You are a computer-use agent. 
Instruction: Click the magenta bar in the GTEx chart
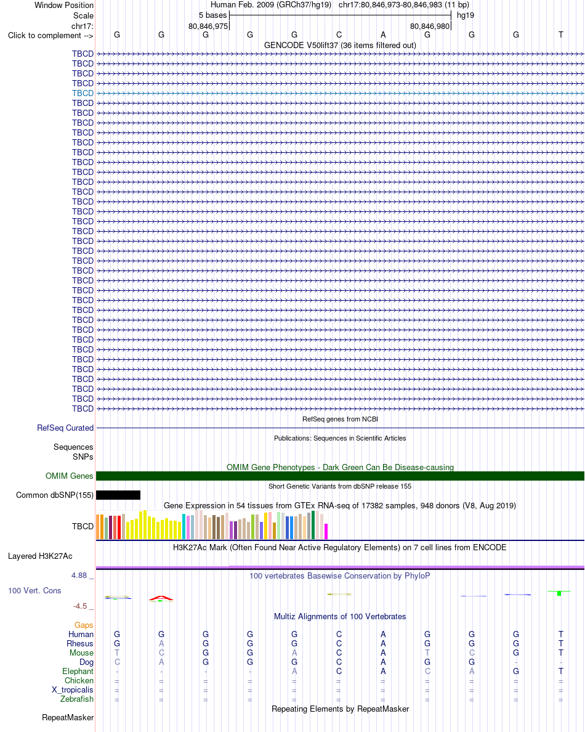[326, 532]
